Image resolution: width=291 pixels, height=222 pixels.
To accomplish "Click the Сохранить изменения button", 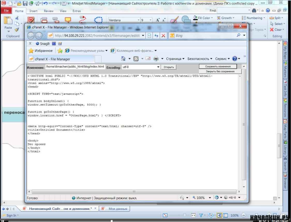I will [x=218, y=66].
